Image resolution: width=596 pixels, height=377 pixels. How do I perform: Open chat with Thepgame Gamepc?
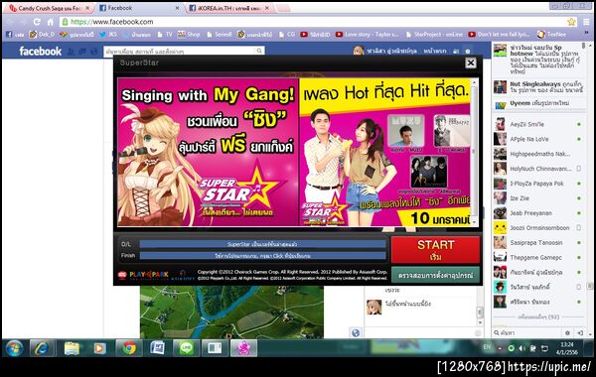[x=537, y=257]
